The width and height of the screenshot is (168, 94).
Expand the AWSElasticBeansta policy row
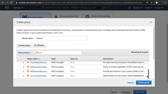(x=23, y=72)
